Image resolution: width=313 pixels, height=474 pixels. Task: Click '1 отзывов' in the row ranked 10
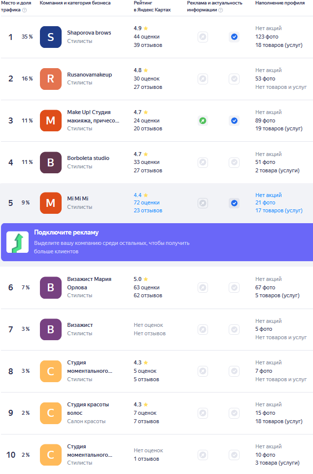pos(146,459)
